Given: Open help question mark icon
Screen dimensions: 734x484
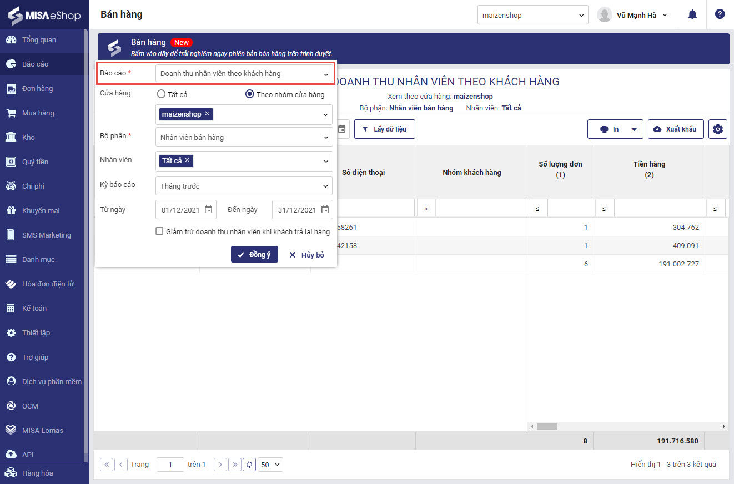Looking at the screenshot, I should [x=720, y=14].
